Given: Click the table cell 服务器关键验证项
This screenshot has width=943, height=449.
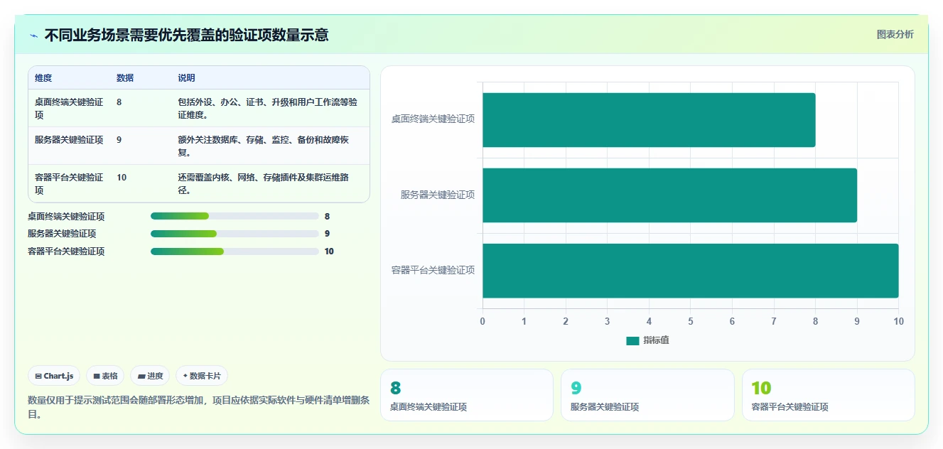Looking at the screenshot, I should 69,140.
